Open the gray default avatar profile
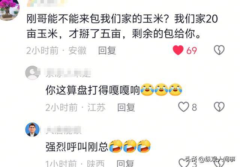 pyautogui.click(x=32, y=73)
